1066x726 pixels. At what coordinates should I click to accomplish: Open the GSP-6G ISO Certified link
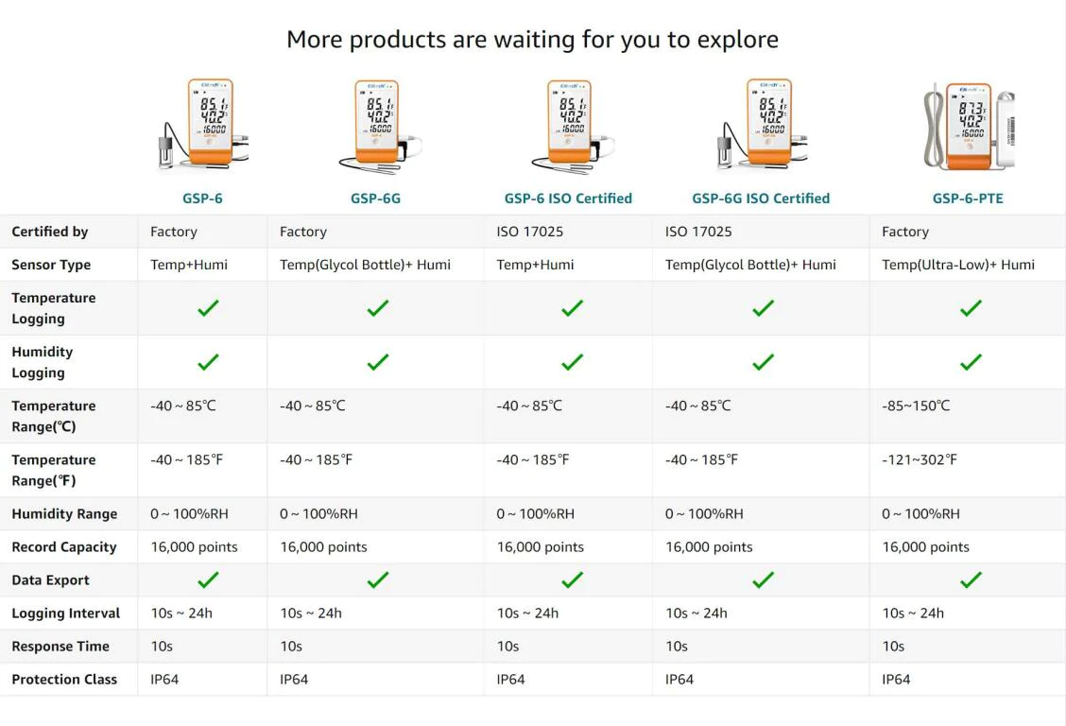pos(761,199)
